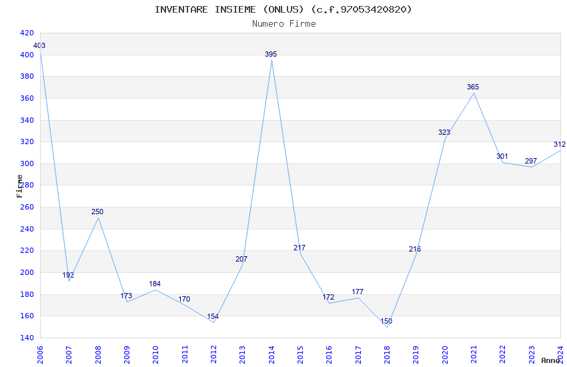
Task: Select data label 301 for 2022
Action: coord(502,156)
